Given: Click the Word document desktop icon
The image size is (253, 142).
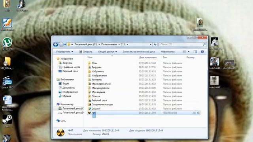Looking at the screenshot, I should [7, 100].
